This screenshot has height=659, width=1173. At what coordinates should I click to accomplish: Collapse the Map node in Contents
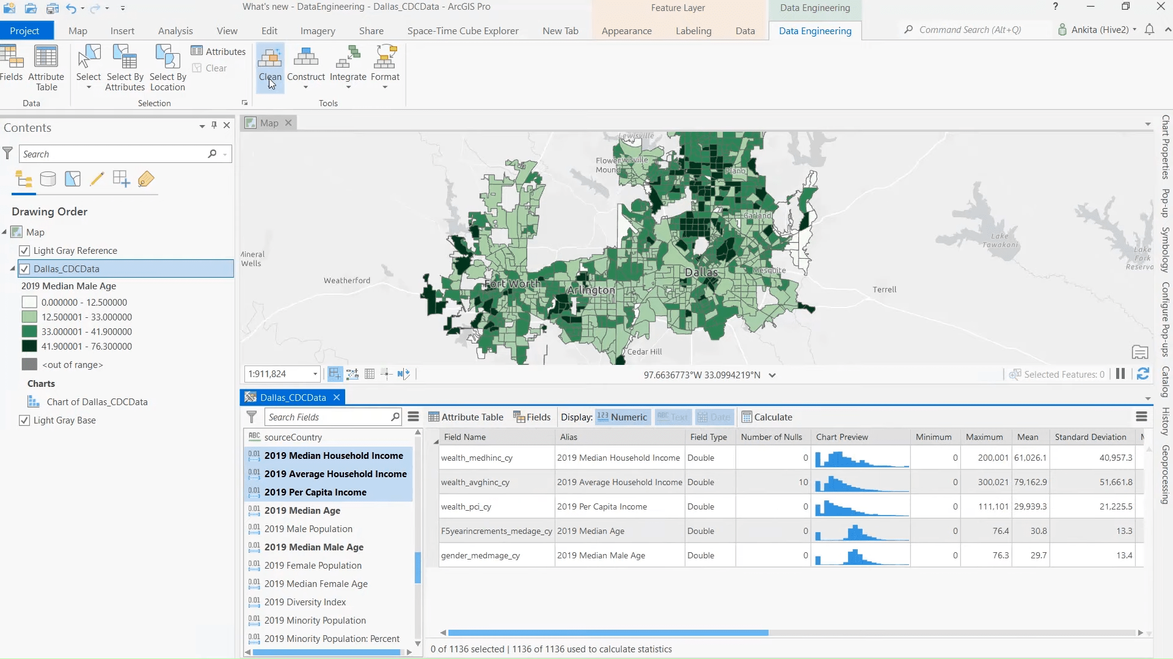point(4,232)
